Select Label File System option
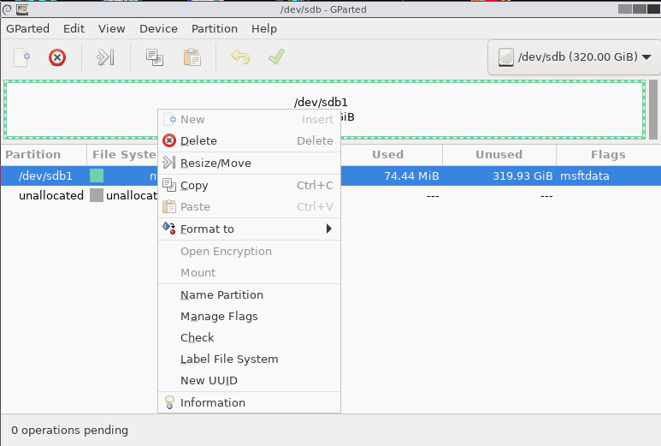The width and height of the screenshot is (661, 446). pos(229,360)
